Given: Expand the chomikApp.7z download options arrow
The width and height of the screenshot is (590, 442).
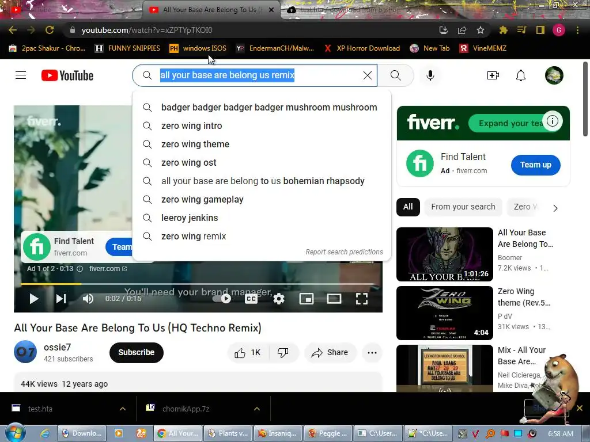Looking at the screenshot, I should coord(257,409).
